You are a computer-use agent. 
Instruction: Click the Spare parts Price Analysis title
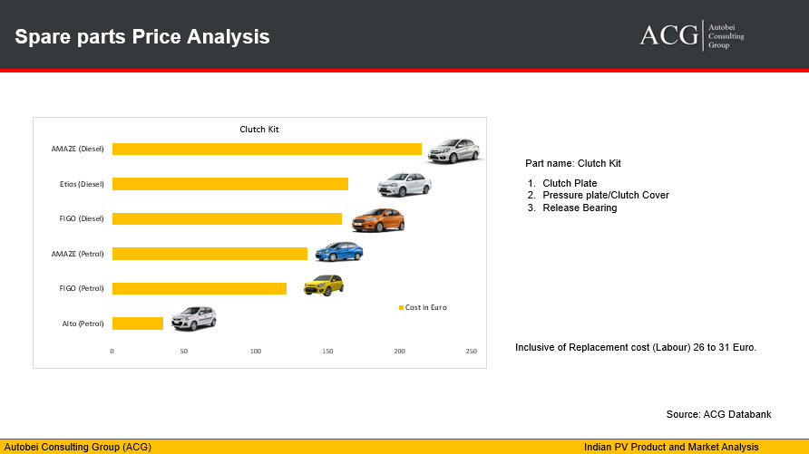(142, 36)
